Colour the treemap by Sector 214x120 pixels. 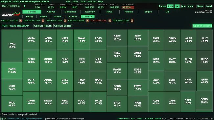63,26
